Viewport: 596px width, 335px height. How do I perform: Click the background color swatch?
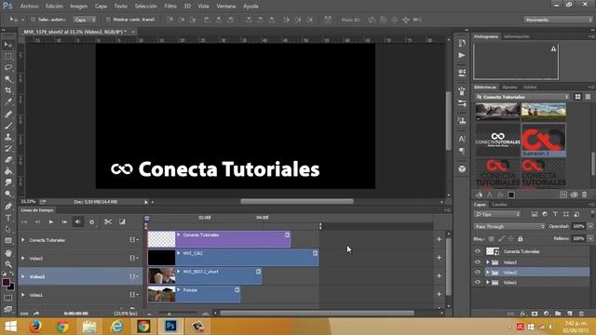pyautogui.click(x=11, y=287)
